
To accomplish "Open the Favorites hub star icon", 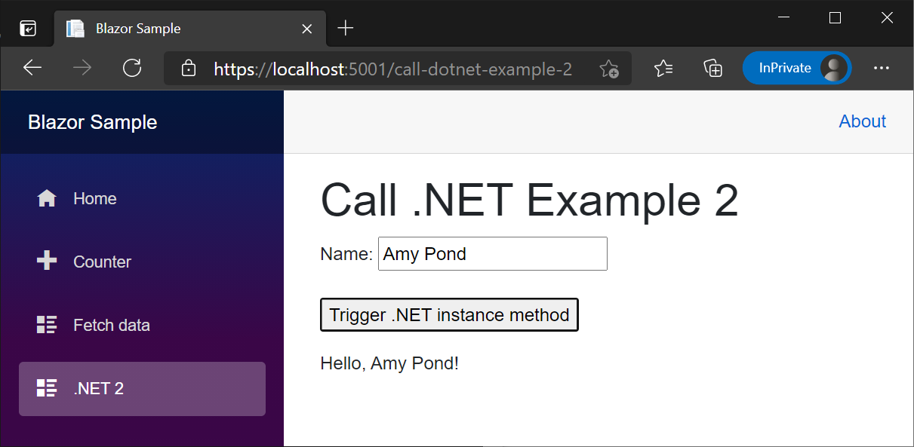I will [663, 68].
